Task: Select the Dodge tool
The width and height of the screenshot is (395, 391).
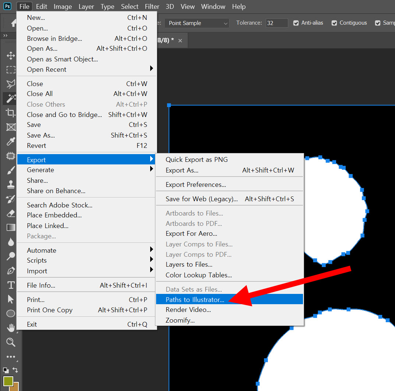Action: 11,256
